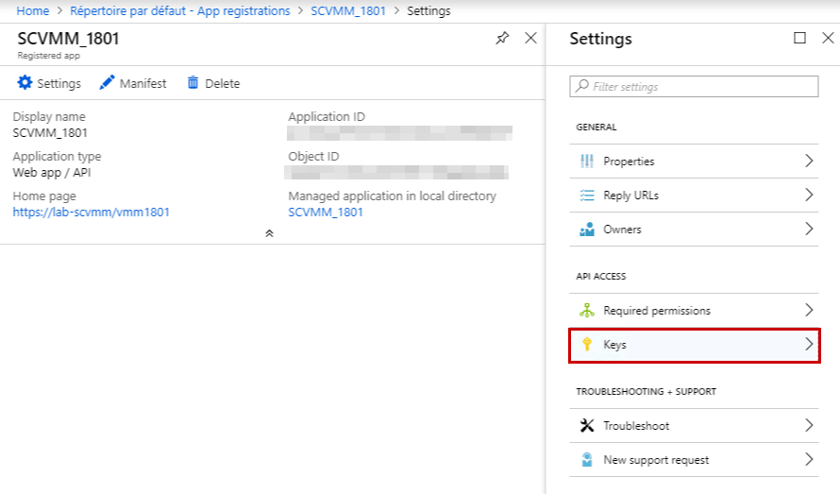Click the search magnifier in Filter settings
The image size is (840, 494).
[x=581, y=86]
